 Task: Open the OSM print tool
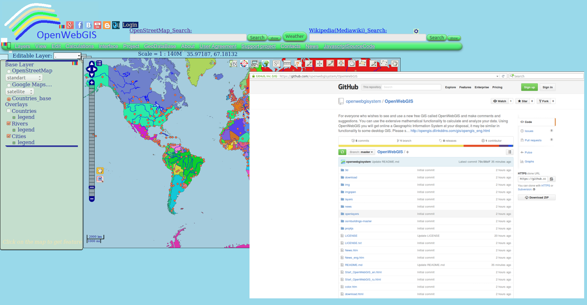[x=255, y=64]
